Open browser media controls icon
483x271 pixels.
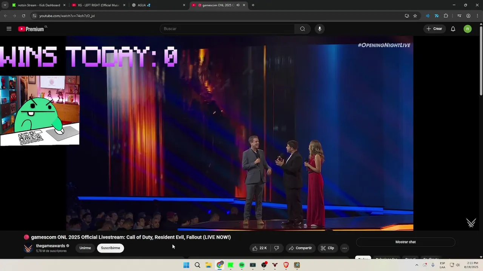[x=459, y=16]
